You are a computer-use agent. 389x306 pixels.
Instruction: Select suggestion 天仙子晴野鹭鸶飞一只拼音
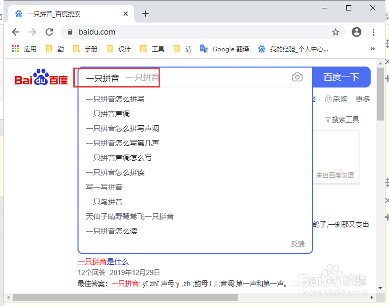click(195, 216)
